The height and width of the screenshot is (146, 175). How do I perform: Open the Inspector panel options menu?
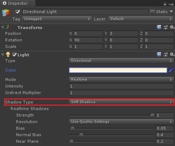(x=171, y=4)
